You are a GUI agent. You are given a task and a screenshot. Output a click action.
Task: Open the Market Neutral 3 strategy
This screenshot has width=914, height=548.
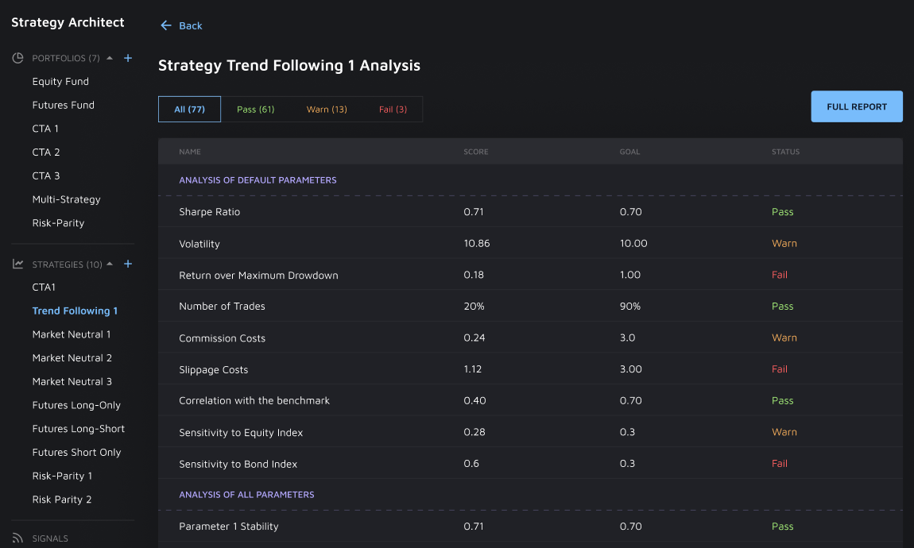(x=72, y=381)
